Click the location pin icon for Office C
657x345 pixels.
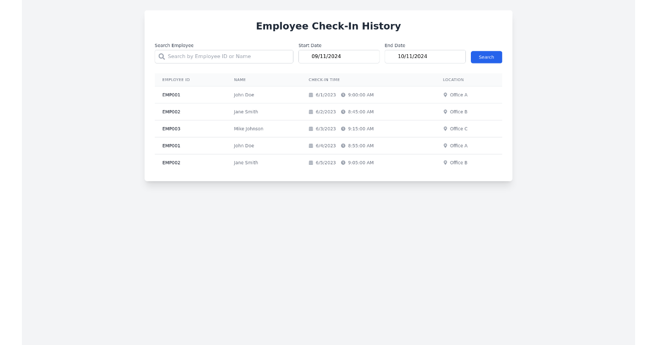click(445, 128)
